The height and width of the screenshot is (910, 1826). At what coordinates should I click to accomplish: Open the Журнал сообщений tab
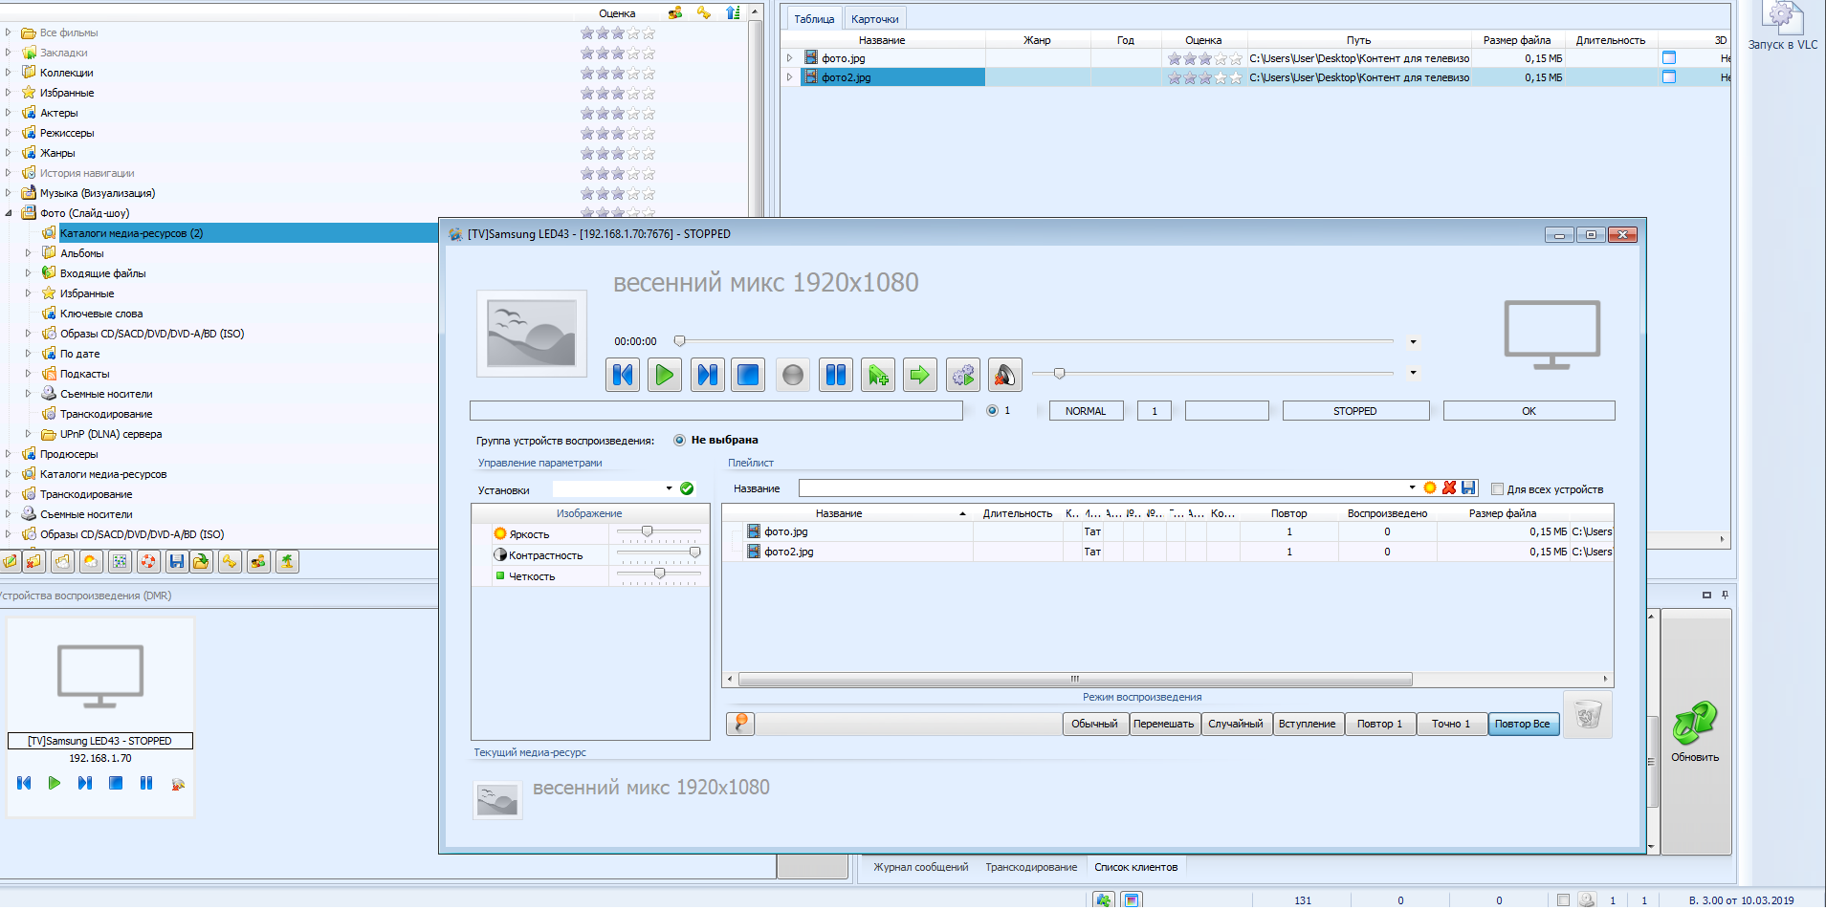pos(920,867)
